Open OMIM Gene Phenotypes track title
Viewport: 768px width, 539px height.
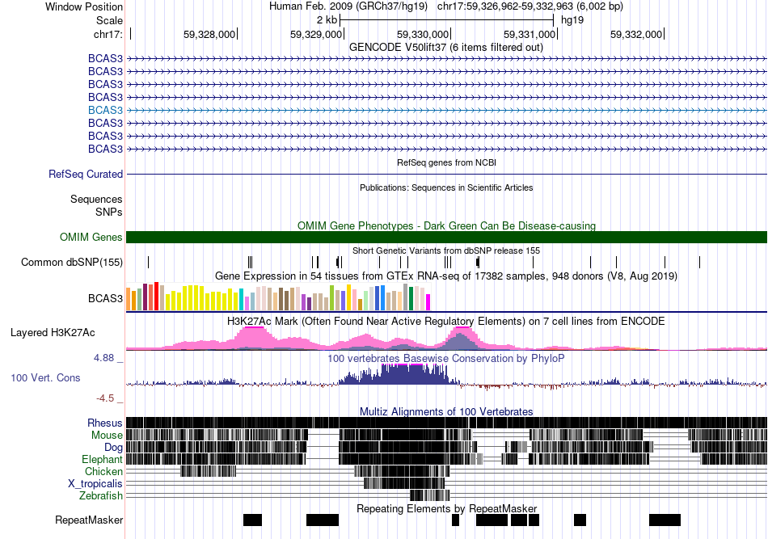pyautogui.click(x=446, y=225)
